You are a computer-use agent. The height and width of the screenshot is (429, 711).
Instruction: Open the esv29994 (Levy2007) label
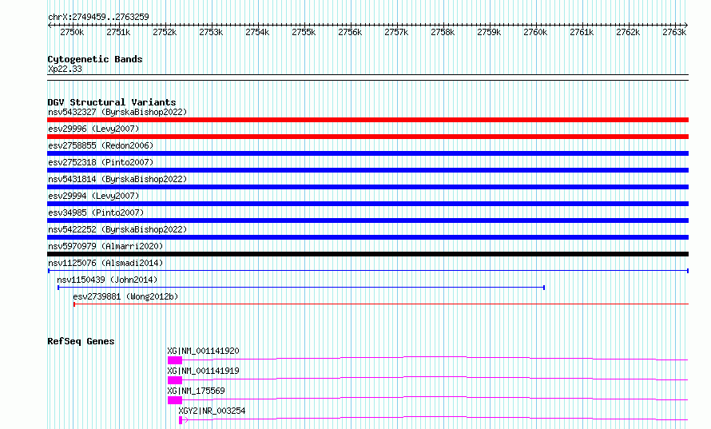[x=93, y=196]
